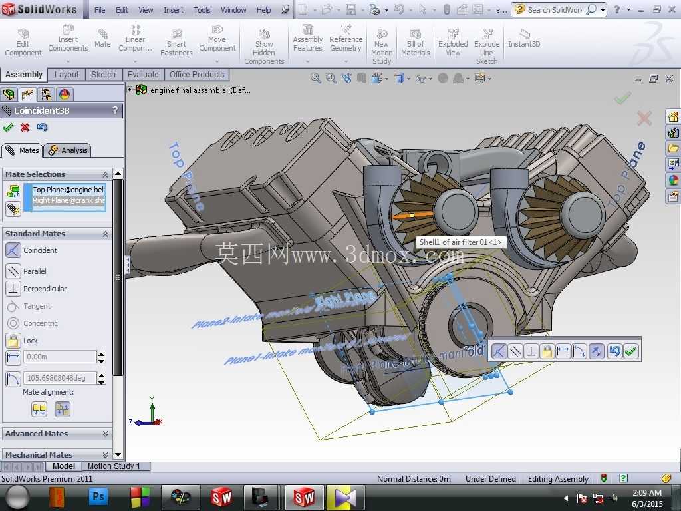Click the Exploded View tool
Screen dimensions: 681x511
tap(453, 42)
